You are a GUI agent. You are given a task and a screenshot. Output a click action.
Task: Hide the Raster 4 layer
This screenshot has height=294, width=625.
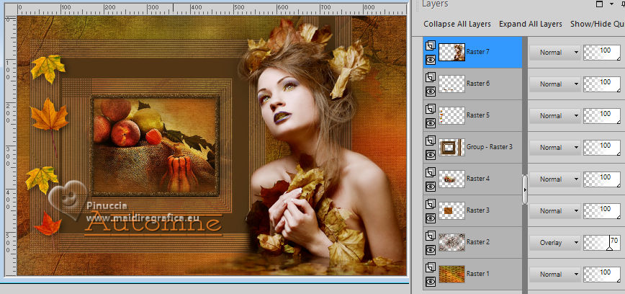[x=430, y=187]
